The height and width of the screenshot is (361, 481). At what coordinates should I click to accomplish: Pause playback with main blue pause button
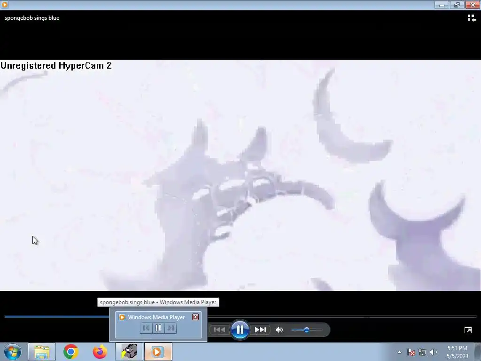pyautogui.click(x=240, y=330)
